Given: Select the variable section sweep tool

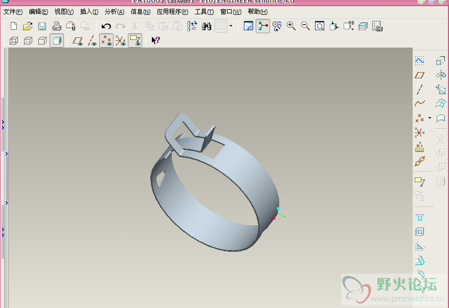Looking at the screenshot, I should pyautogui.click(x=441, y=90).
